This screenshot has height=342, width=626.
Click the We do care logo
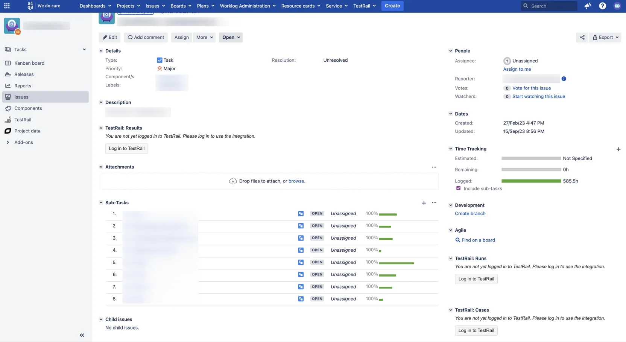[44, 6]
